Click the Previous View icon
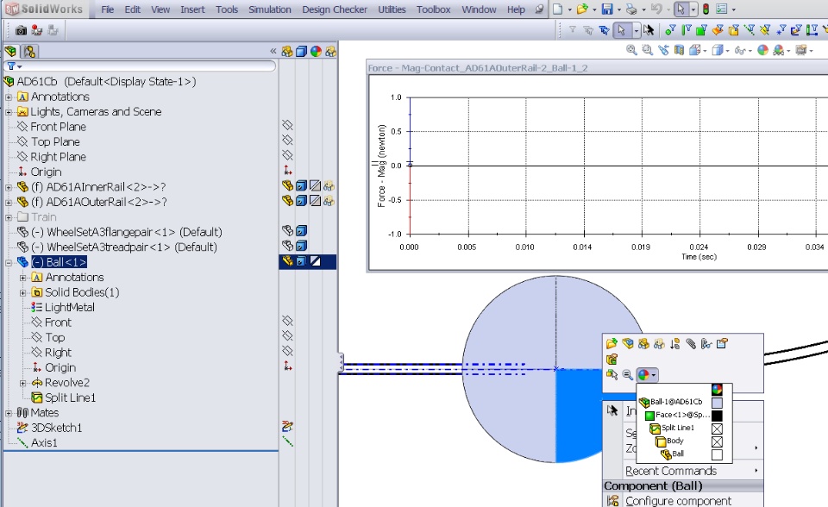828x507 pixels. tap(663, 50)
